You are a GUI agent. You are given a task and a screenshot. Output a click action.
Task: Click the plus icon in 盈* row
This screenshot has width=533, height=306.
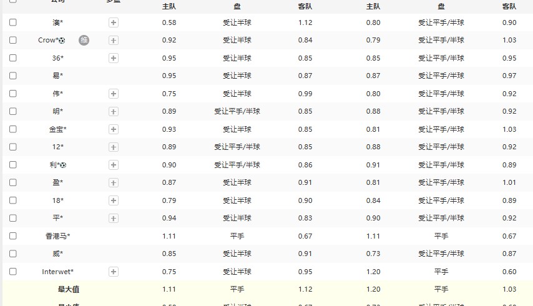114,183
